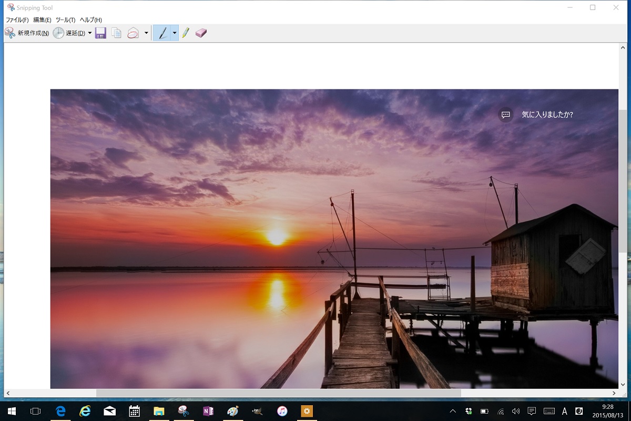Click speech bubble icon beside 気に入りましたか?
Screen dimensions: 631x421
505,115
